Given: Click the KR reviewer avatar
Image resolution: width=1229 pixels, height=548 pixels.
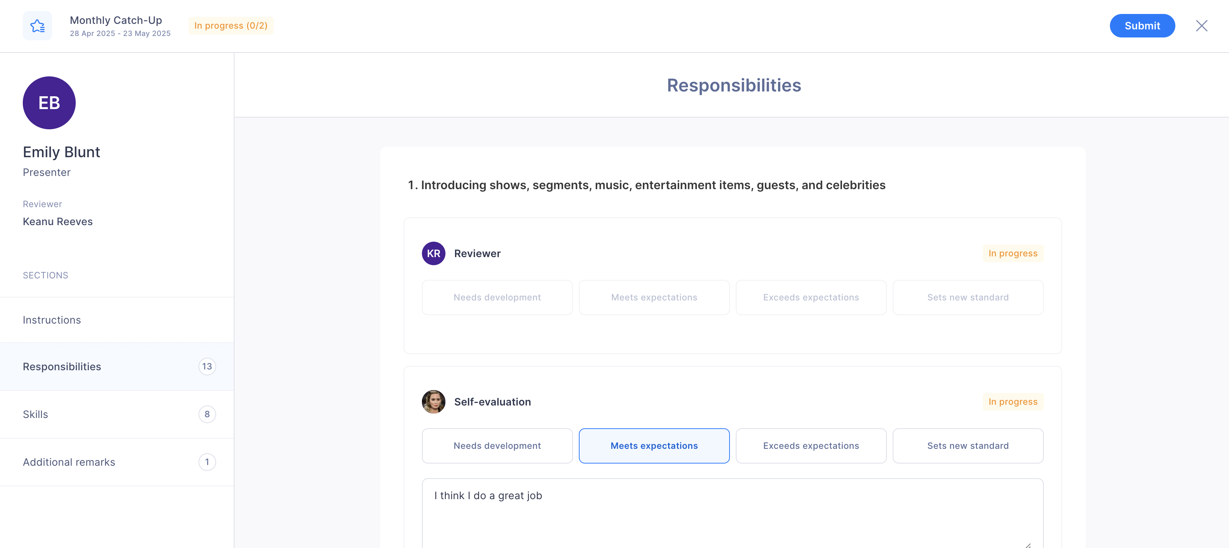Looking at the screenshot, I should pyautogui.click(x=433, y=253).
